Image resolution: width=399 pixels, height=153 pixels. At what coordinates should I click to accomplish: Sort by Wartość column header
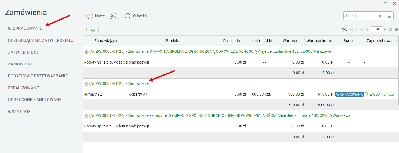[290, 41]
